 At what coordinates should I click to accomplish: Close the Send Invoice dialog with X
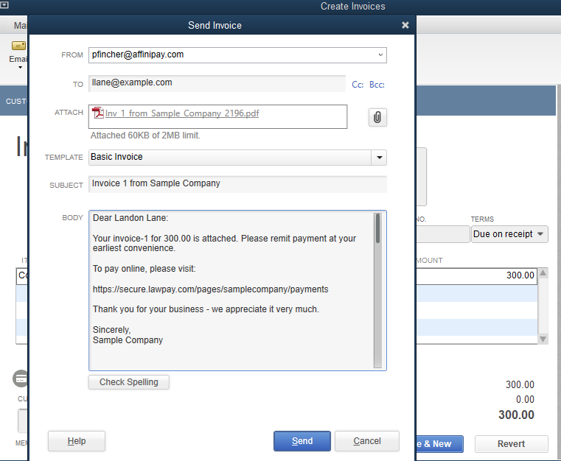coord(405,25)
